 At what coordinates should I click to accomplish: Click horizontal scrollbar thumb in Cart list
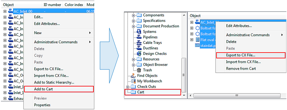237,96
